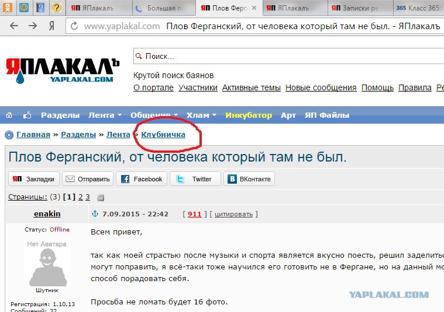Click the ЯПлакалъ site logo
This screenshot has height=312, width=444.
pos(63,71)
